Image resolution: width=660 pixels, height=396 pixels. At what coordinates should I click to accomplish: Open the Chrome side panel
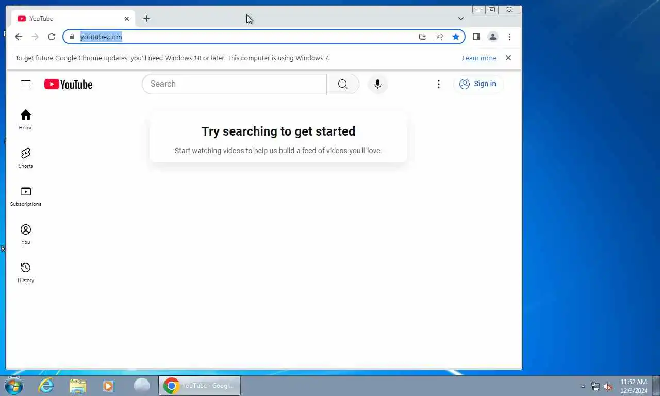click(x=476, y=37)
